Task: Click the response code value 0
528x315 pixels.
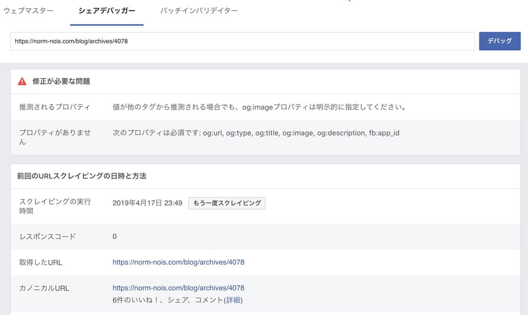Action: pos(115,236)
